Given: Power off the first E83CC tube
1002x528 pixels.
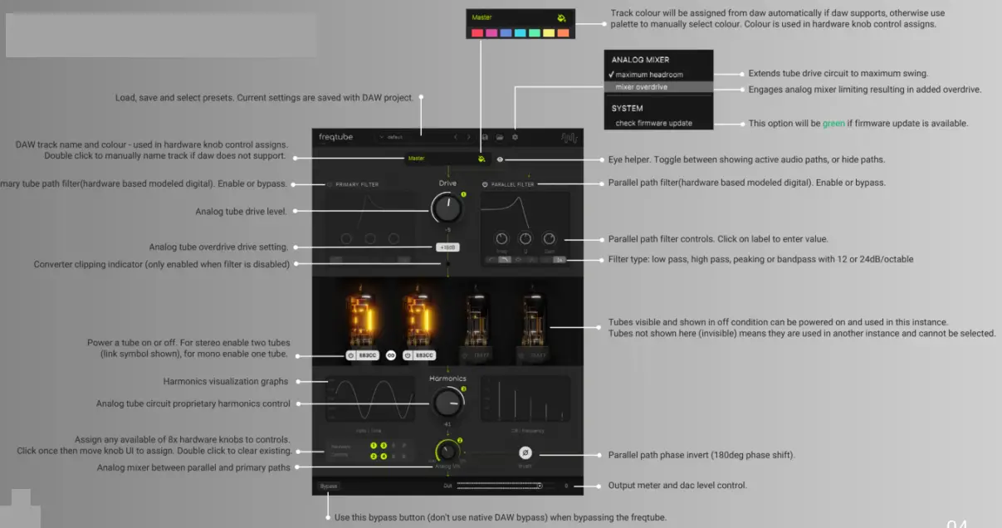Looking at the screenshot, I should pyautogui.click(x=351, y=355).
